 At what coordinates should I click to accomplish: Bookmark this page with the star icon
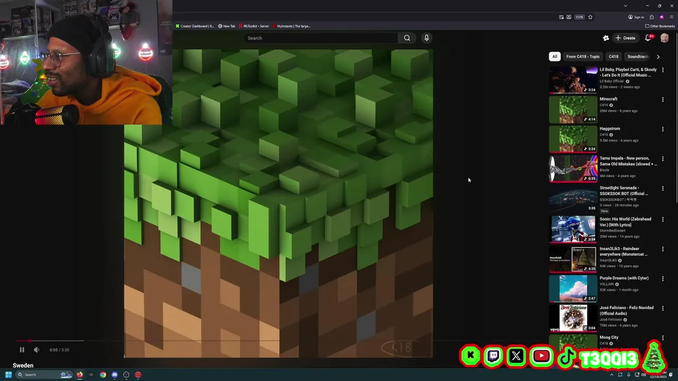590,17
